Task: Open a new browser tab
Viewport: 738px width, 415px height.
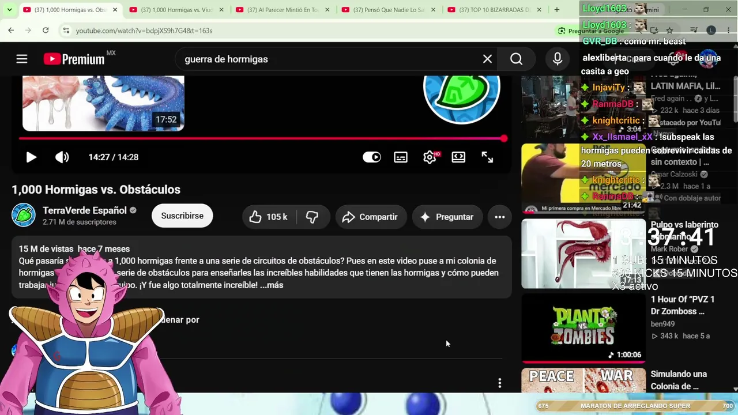Action: 557,10
